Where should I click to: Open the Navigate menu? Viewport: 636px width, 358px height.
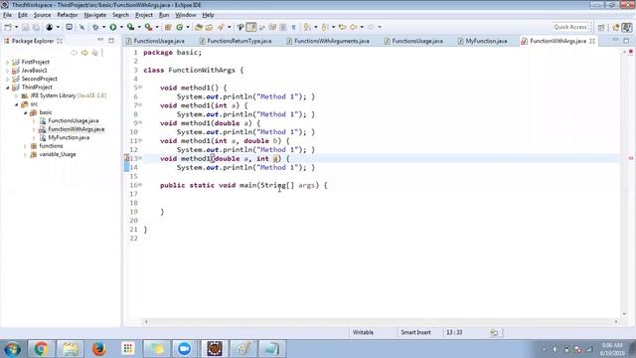click(95, 15)
